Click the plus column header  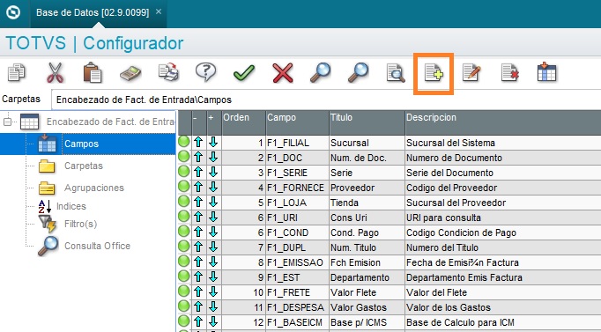pyautogui.click(x=214, y=122)
